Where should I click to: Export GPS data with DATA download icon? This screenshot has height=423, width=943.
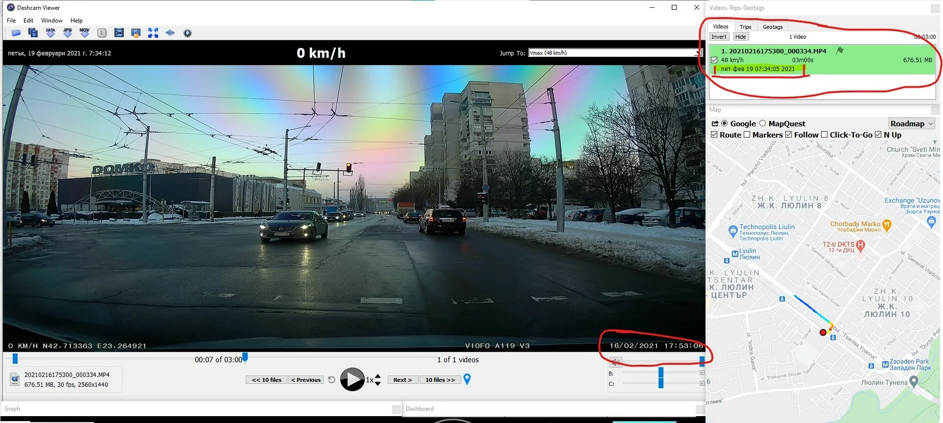[x=51, y=33]
